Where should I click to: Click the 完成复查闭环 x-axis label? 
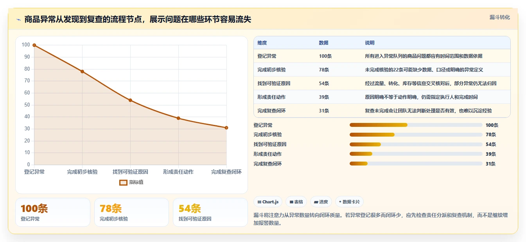226,172
